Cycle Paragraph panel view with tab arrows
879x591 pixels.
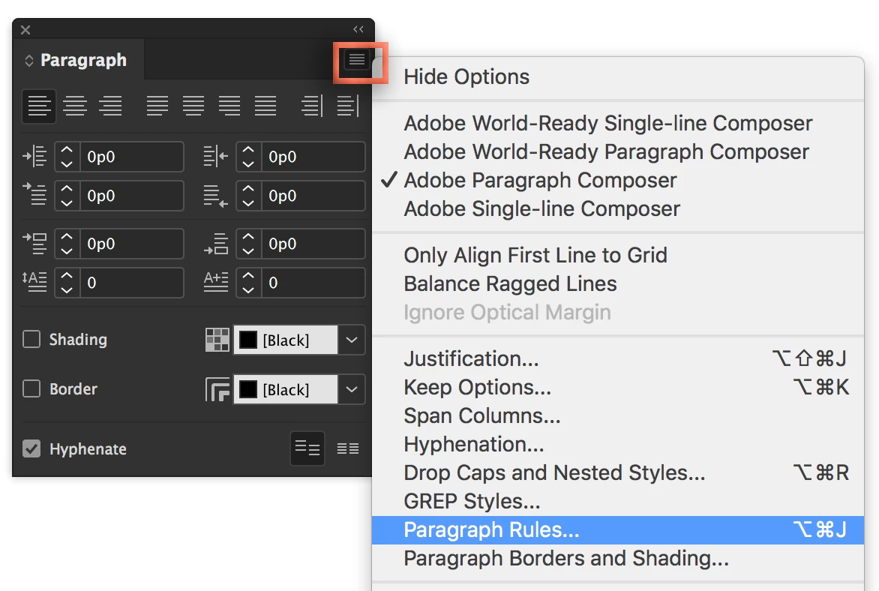(29, 61)
